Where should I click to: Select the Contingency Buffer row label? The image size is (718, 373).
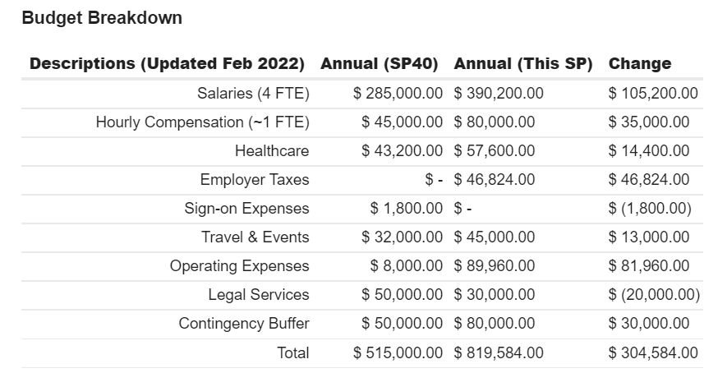point(244,324)
